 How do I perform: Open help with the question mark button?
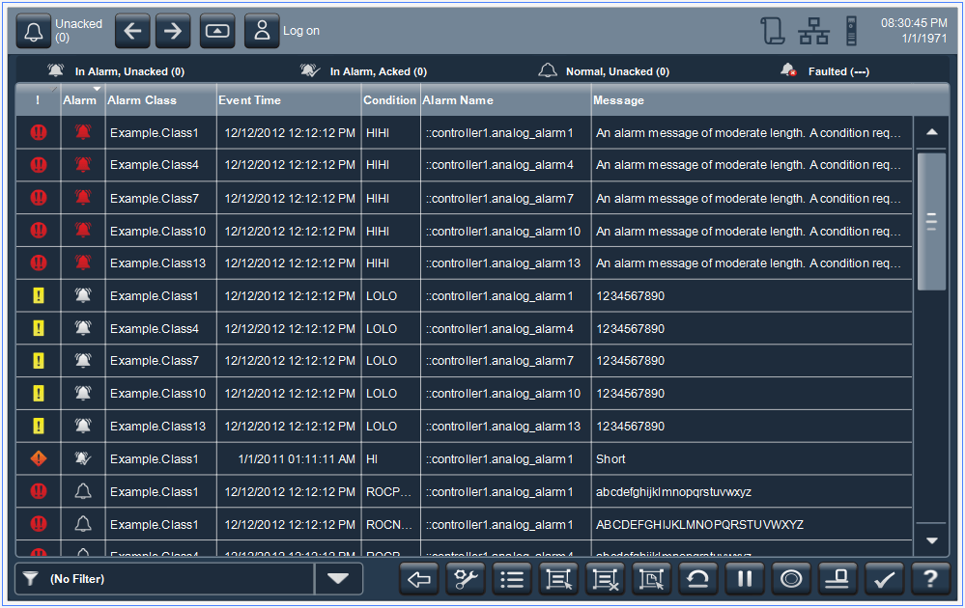930,579
